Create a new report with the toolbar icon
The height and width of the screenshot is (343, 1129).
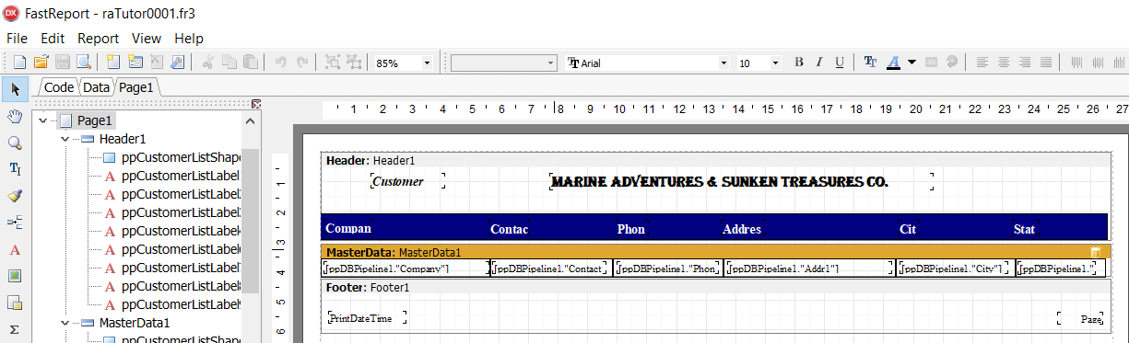pyautogui.click(x=19, y=63)
